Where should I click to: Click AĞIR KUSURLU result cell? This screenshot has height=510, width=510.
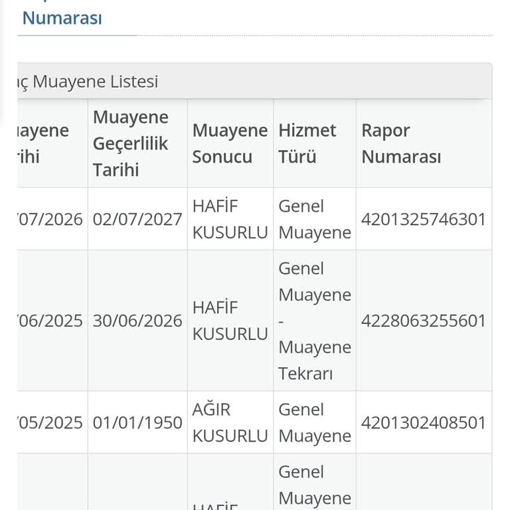click(230, 422)
